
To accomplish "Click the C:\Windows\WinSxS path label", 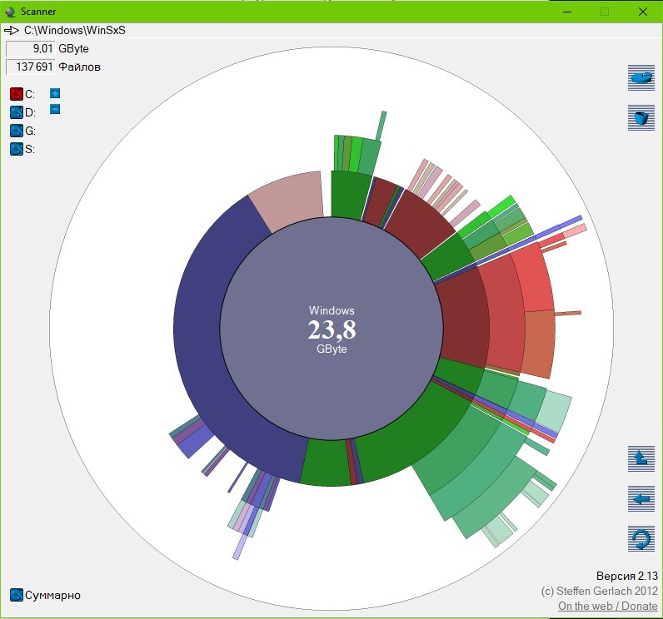I will click(75, 30).
